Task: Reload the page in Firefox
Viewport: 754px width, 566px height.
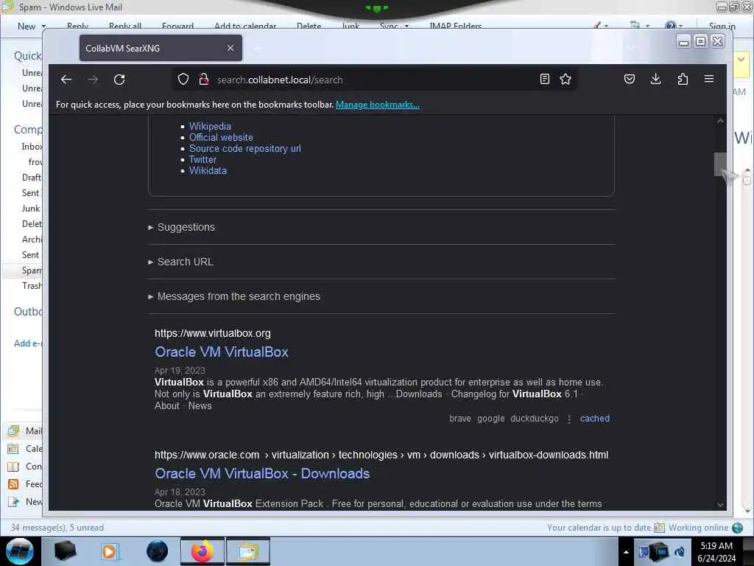Action: point(119,80)
